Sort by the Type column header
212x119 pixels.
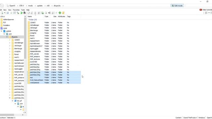(x=46, y=17)
